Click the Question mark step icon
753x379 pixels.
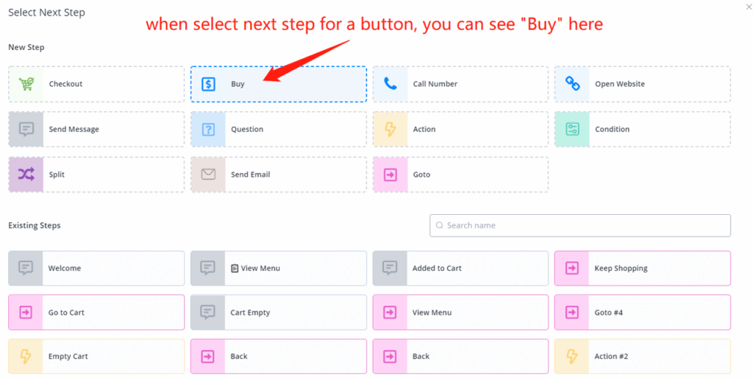click(208, 130)
